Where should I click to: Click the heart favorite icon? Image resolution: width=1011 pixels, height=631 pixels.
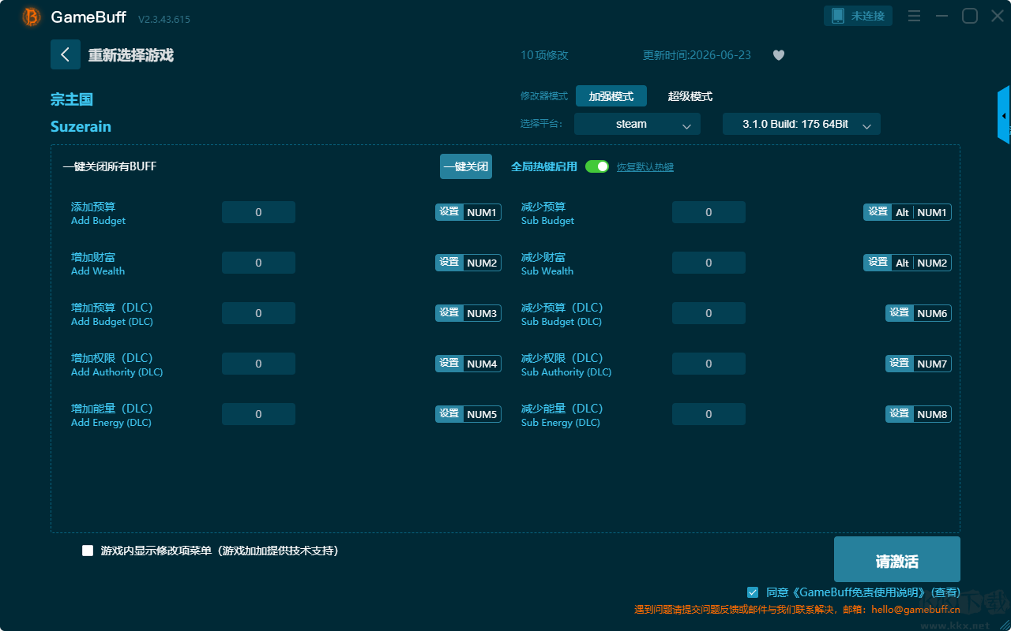778,55
